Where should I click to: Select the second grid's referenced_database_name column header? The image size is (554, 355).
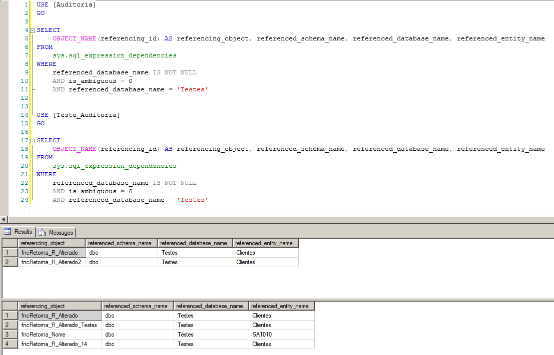211,306
